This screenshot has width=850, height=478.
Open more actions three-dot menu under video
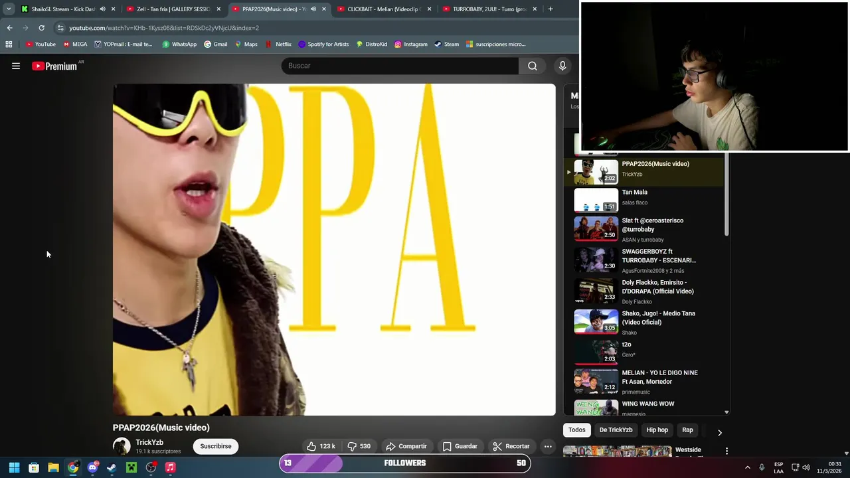pyautogui.click(x=548, y=446)
